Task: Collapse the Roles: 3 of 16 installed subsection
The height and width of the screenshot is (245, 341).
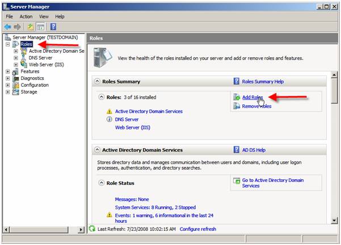Action: 102,97
